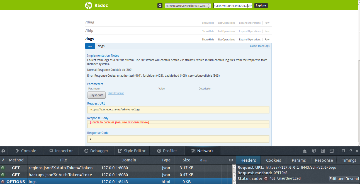The image size is (360, 184).
Task: Switch to the Style Editor tab
Action: [132, 151]
